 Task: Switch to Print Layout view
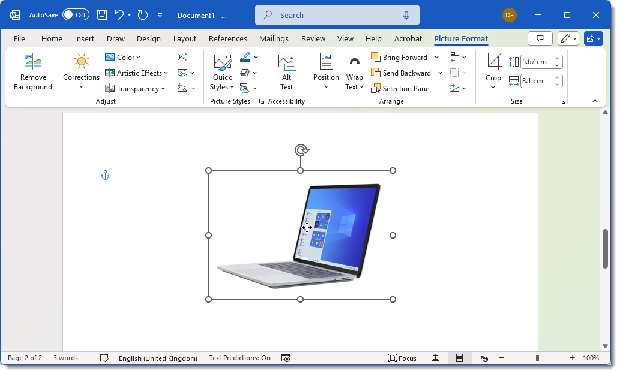point(459,358)
